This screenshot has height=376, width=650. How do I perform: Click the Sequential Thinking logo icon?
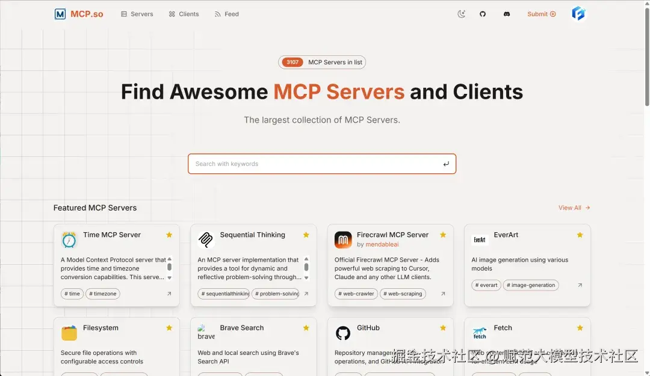click(x=206, y=239)
